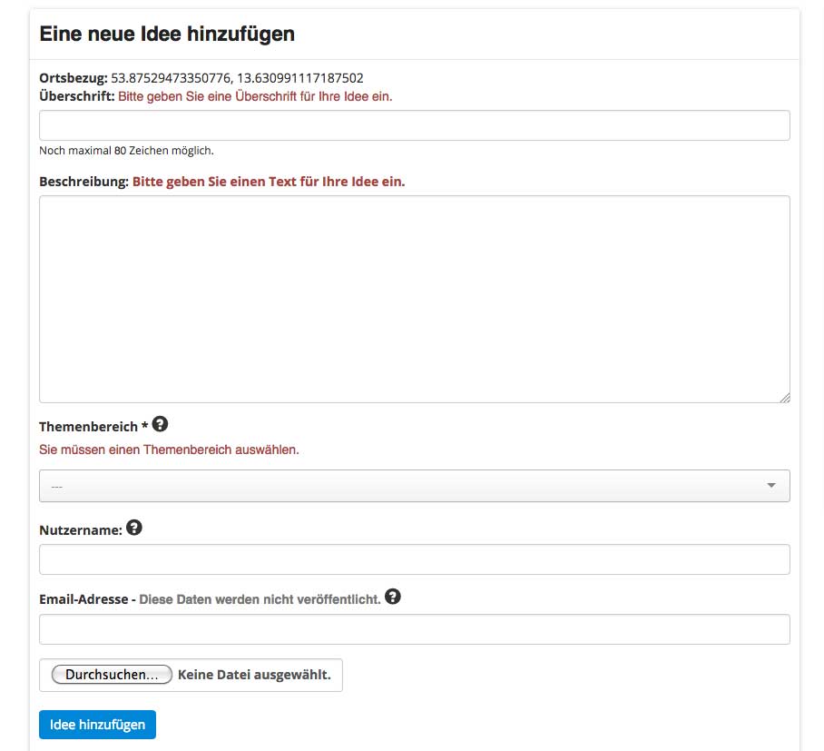The width and height of the screenshot is (824, 751).
Task: Click the 'Themenbereich *' label
Action: [93, 427]
